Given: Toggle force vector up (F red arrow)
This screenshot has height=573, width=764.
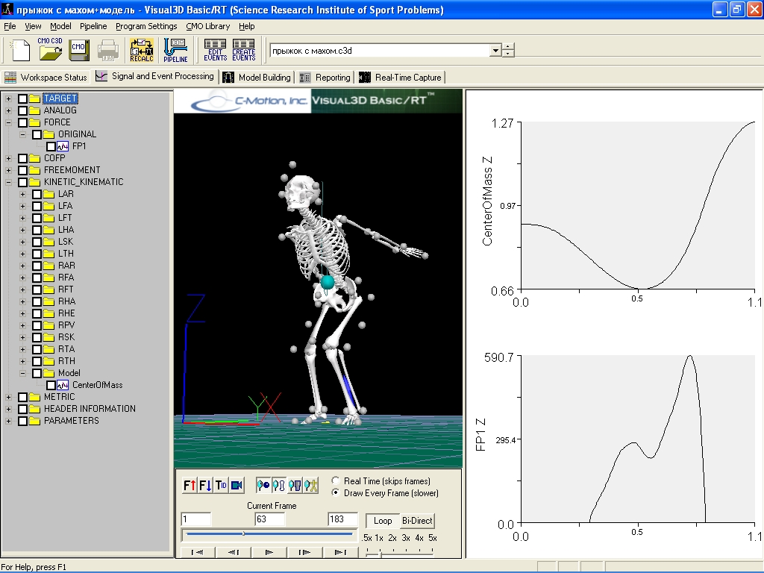Looking at the screenshot, I should point(190,485).
